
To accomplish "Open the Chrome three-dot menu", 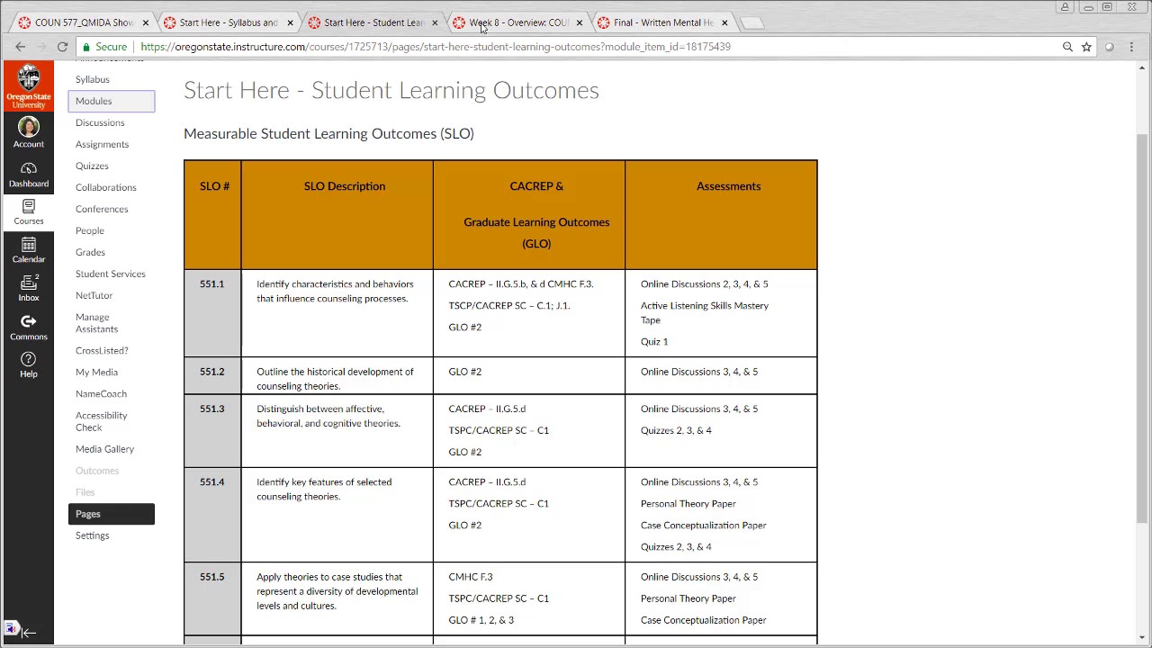I will (1131, 47).
